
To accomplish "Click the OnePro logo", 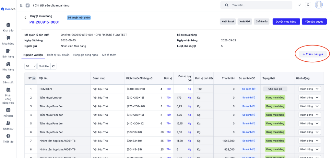I will [x=8, y=9].
